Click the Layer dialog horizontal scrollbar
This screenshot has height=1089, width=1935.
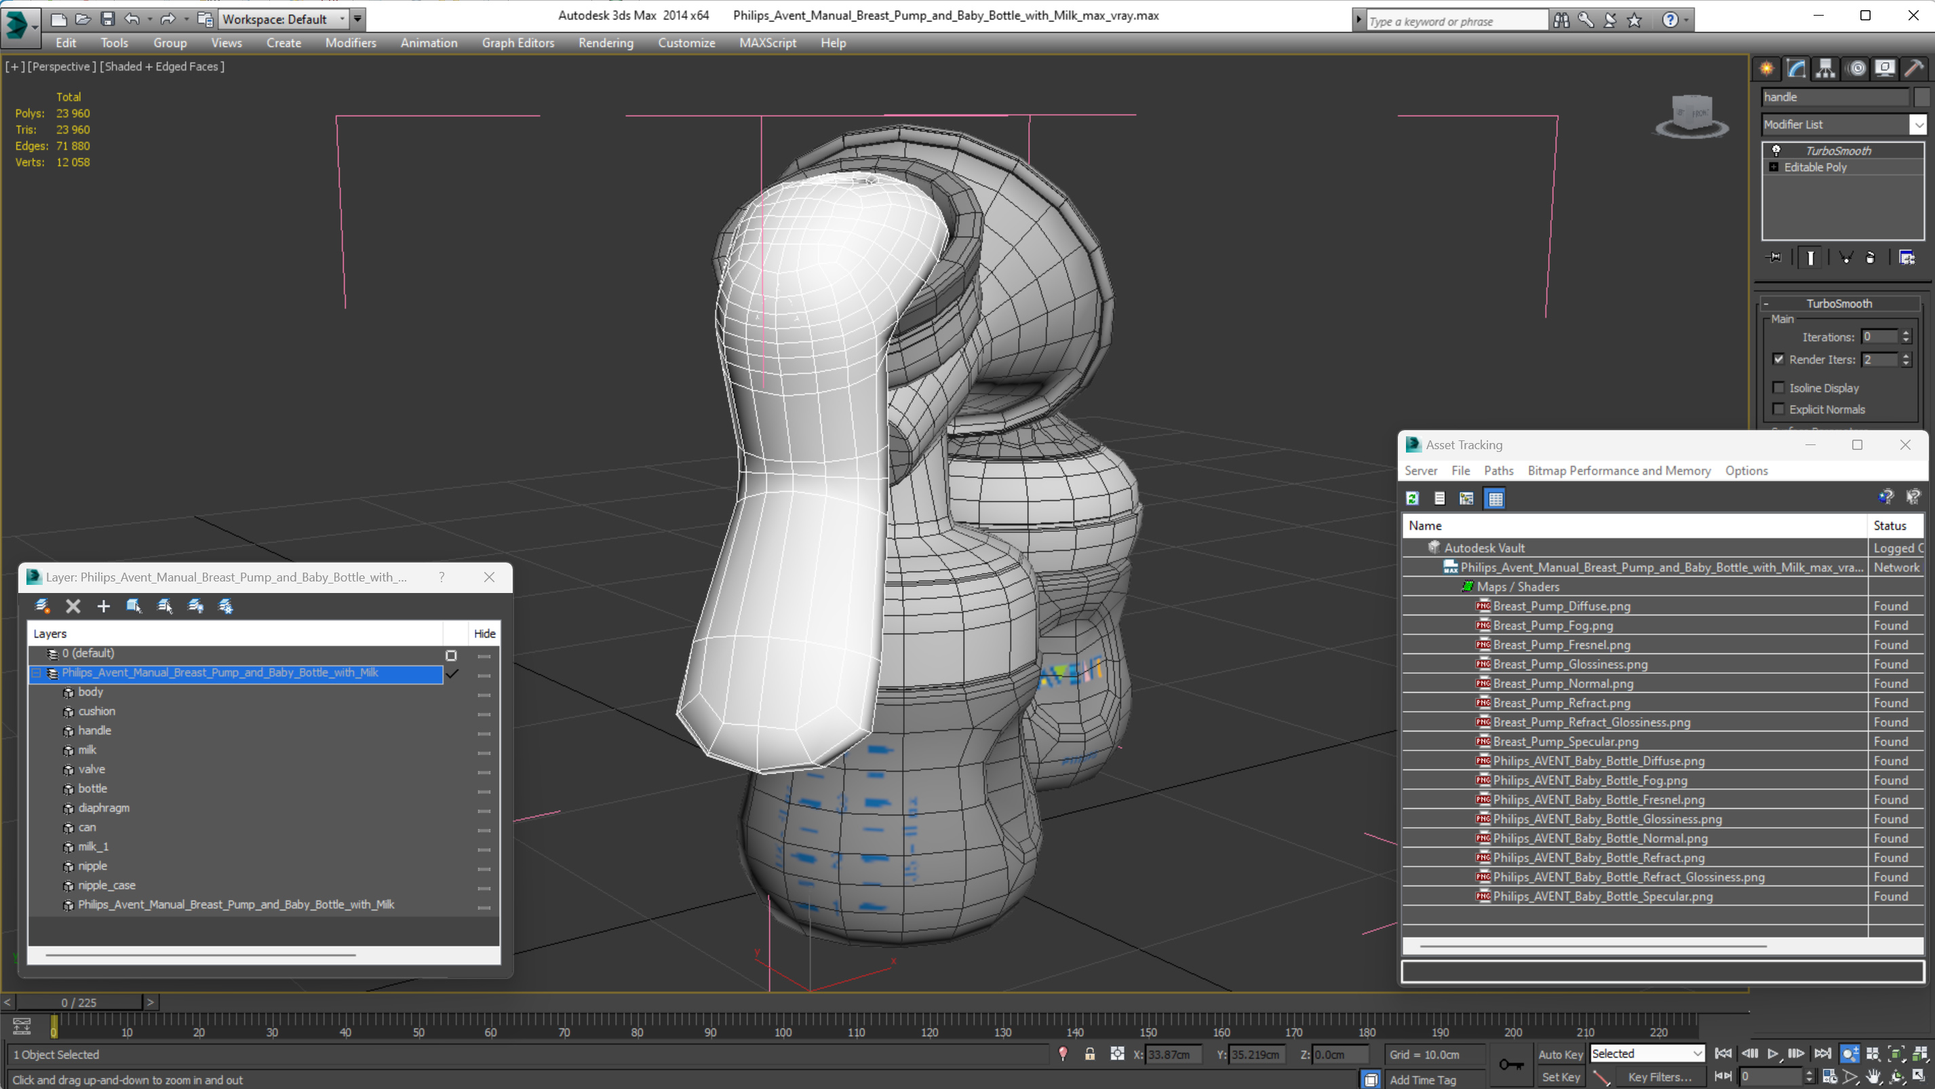coord(200,955)
